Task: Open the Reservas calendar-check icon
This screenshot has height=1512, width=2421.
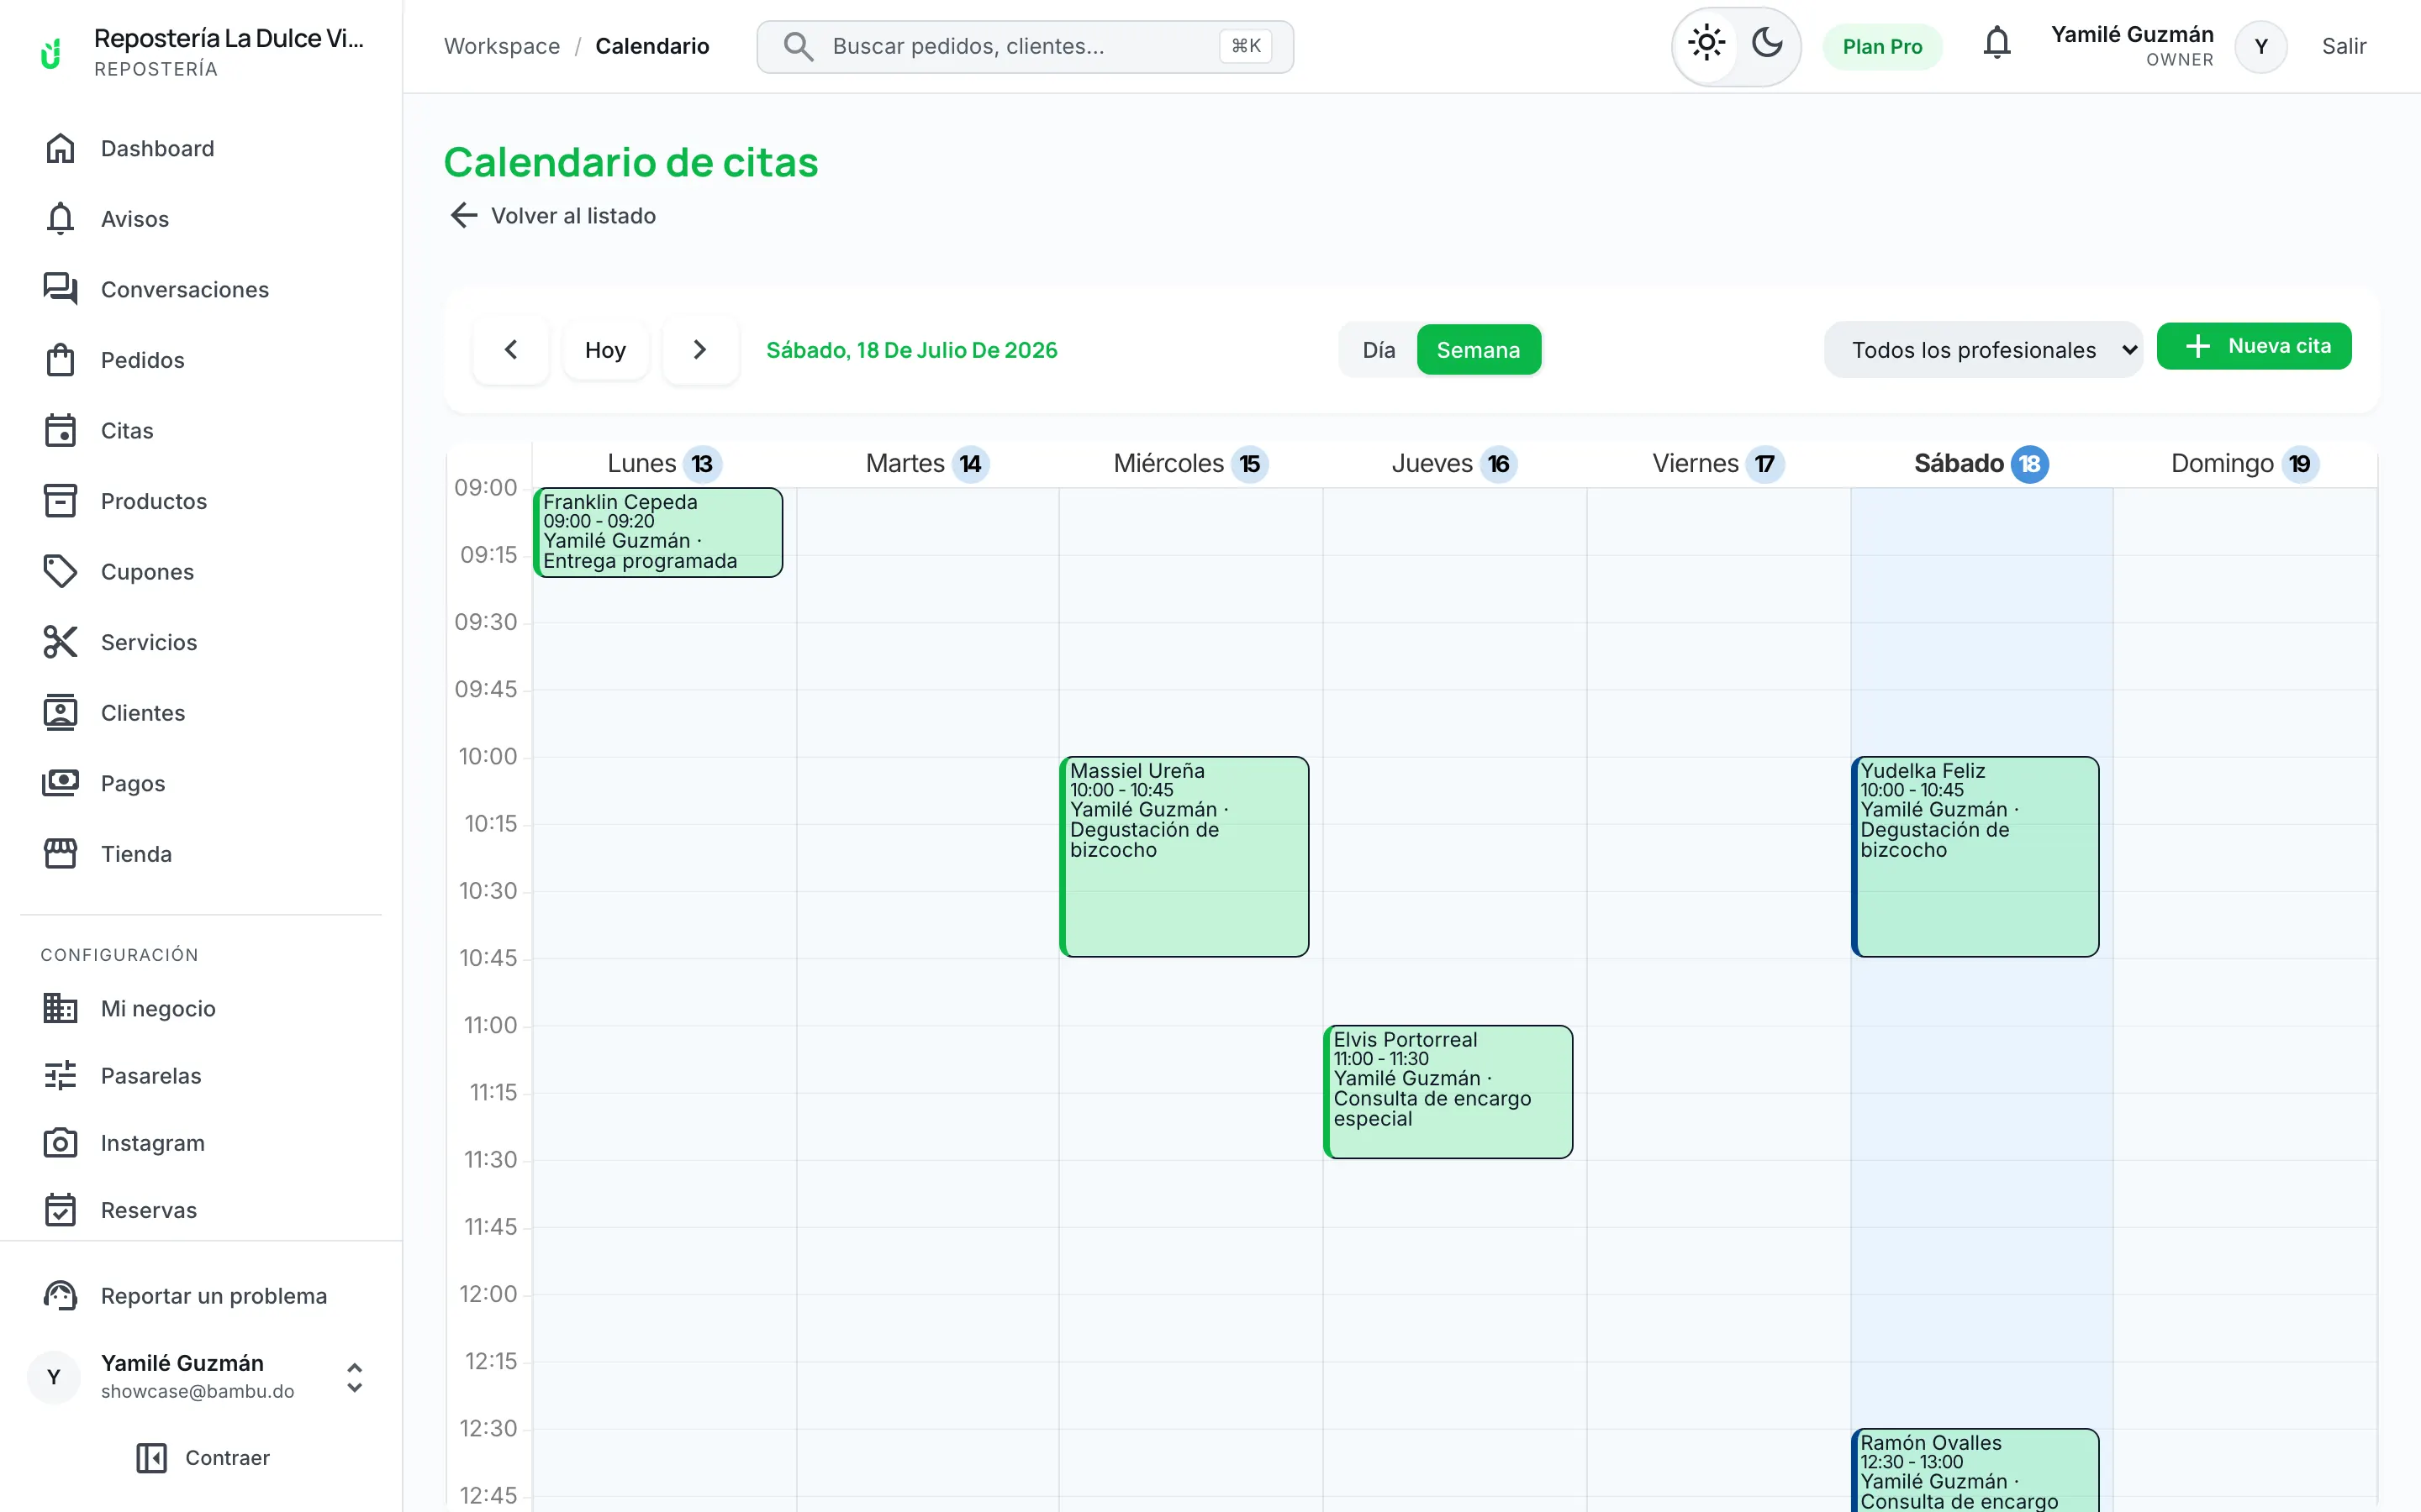Action: click(60, 1210)
